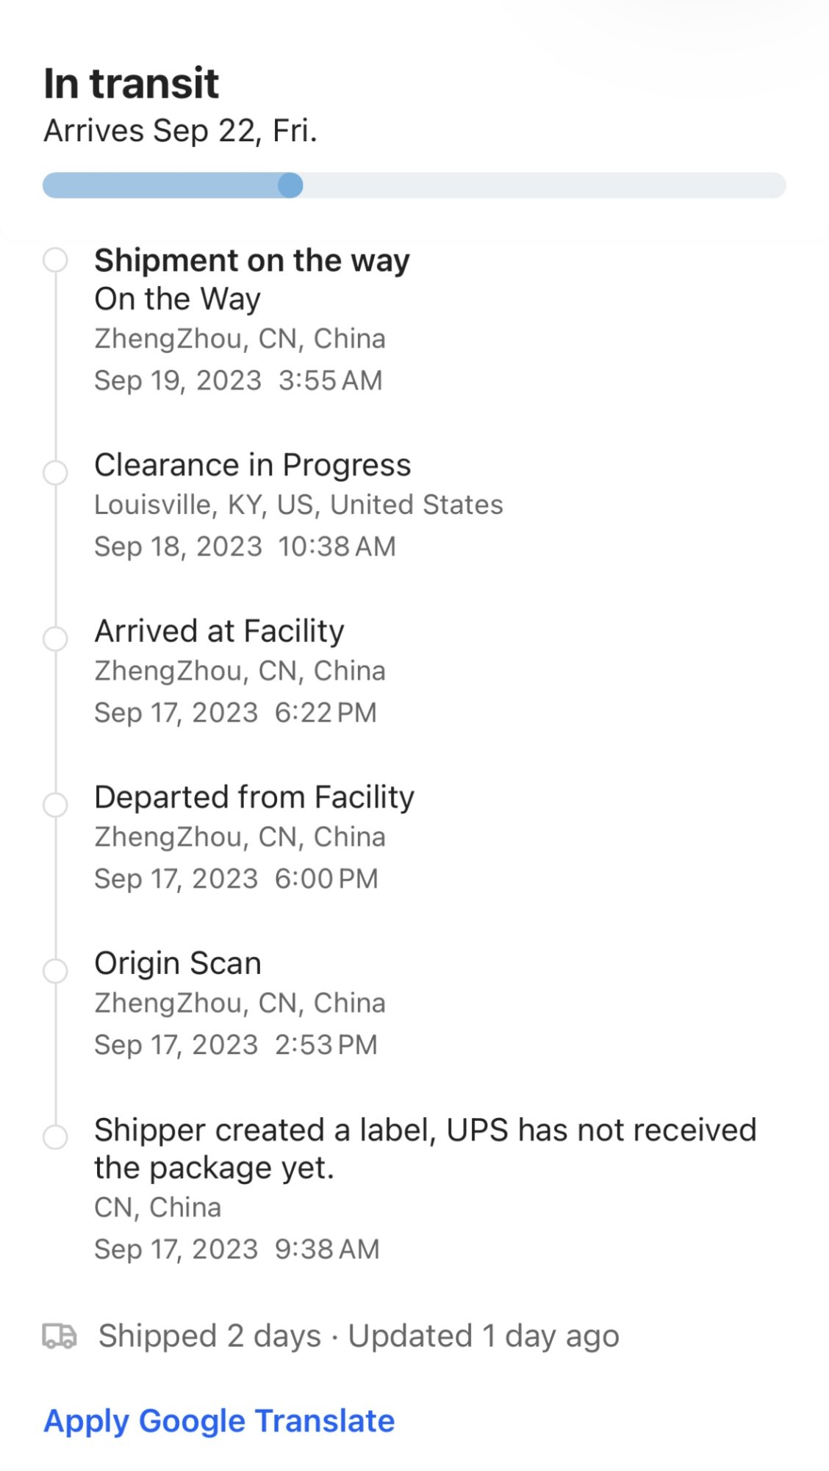Select the Clearance in Progress timeline circle

55,472
